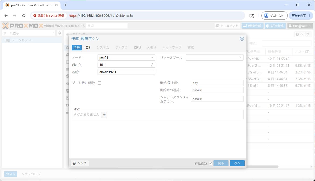Click the Proxmox header 検索 search box

pos(107,26)
